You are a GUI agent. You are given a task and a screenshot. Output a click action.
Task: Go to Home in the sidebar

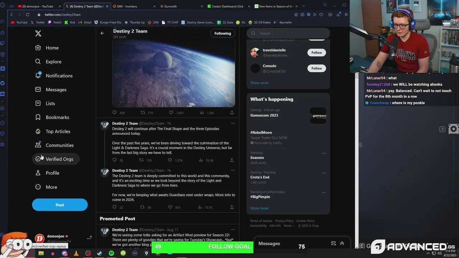pyautogui.click(x=47, y=48)
